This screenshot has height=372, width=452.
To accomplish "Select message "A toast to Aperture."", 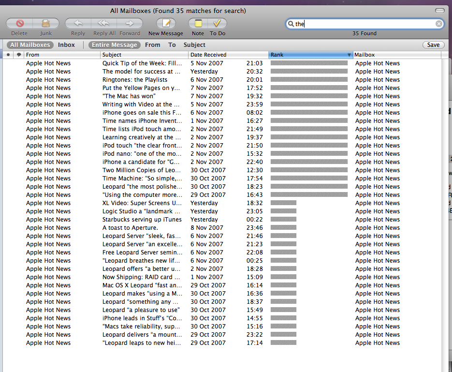I will [x=222, y=227].
